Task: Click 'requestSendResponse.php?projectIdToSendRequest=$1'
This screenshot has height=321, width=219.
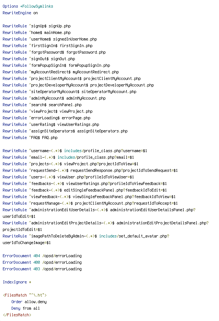Action: (x=124, y=170)
